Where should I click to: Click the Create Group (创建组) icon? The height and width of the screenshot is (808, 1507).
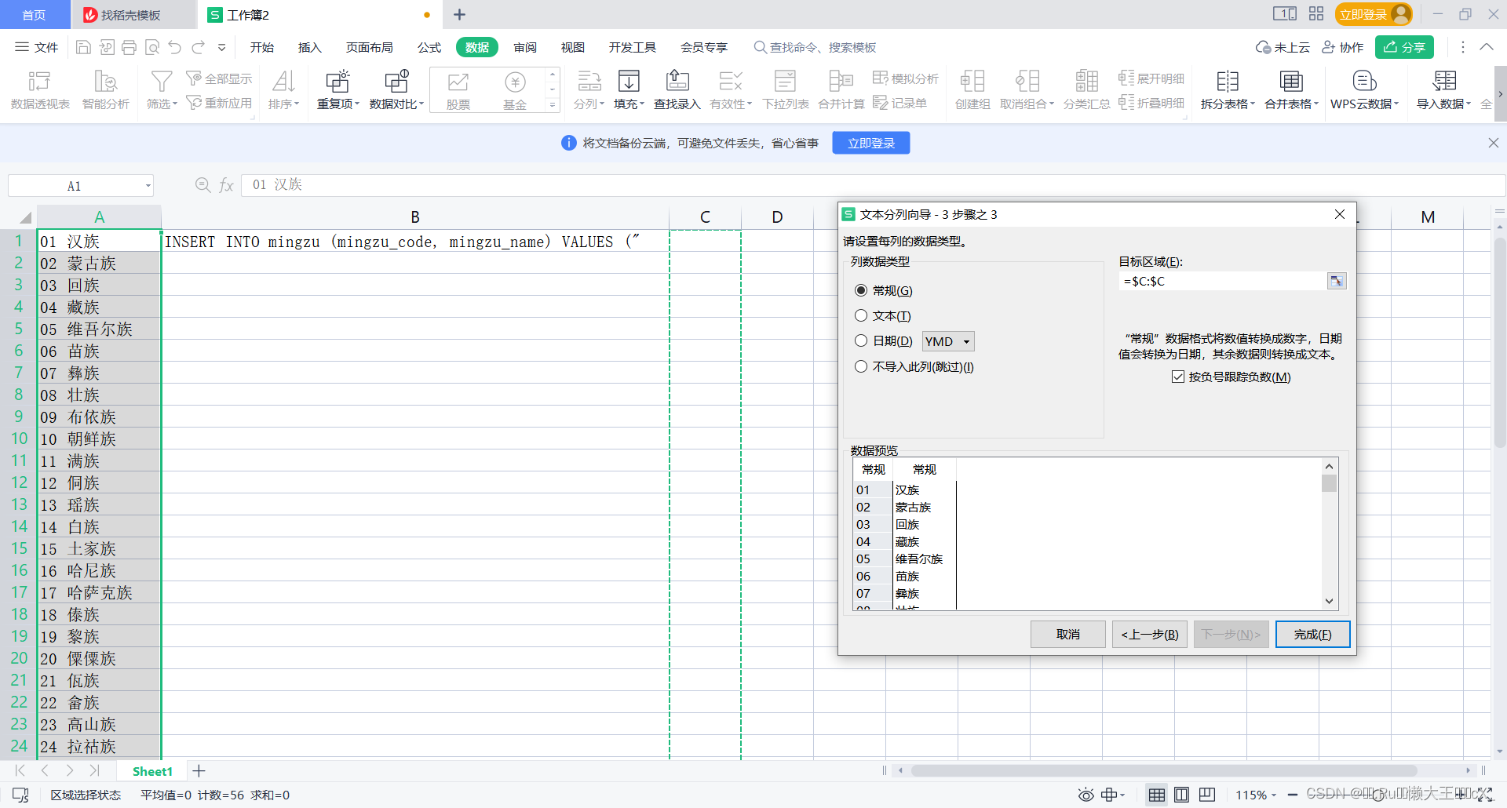972,82
